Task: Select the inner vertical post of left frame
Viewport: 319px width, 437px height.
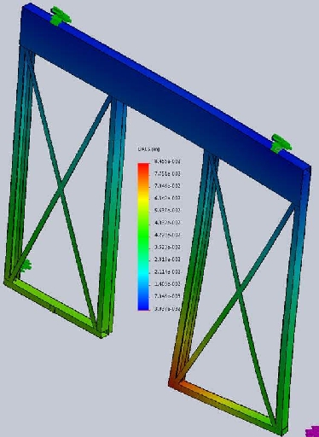Action: click(x=111, y=216)
